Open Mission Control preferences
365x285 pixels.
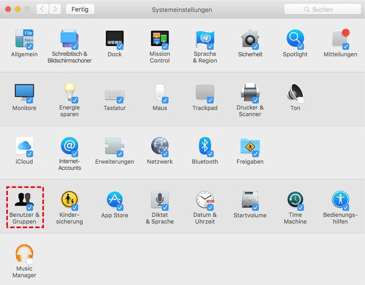point(159,40)
